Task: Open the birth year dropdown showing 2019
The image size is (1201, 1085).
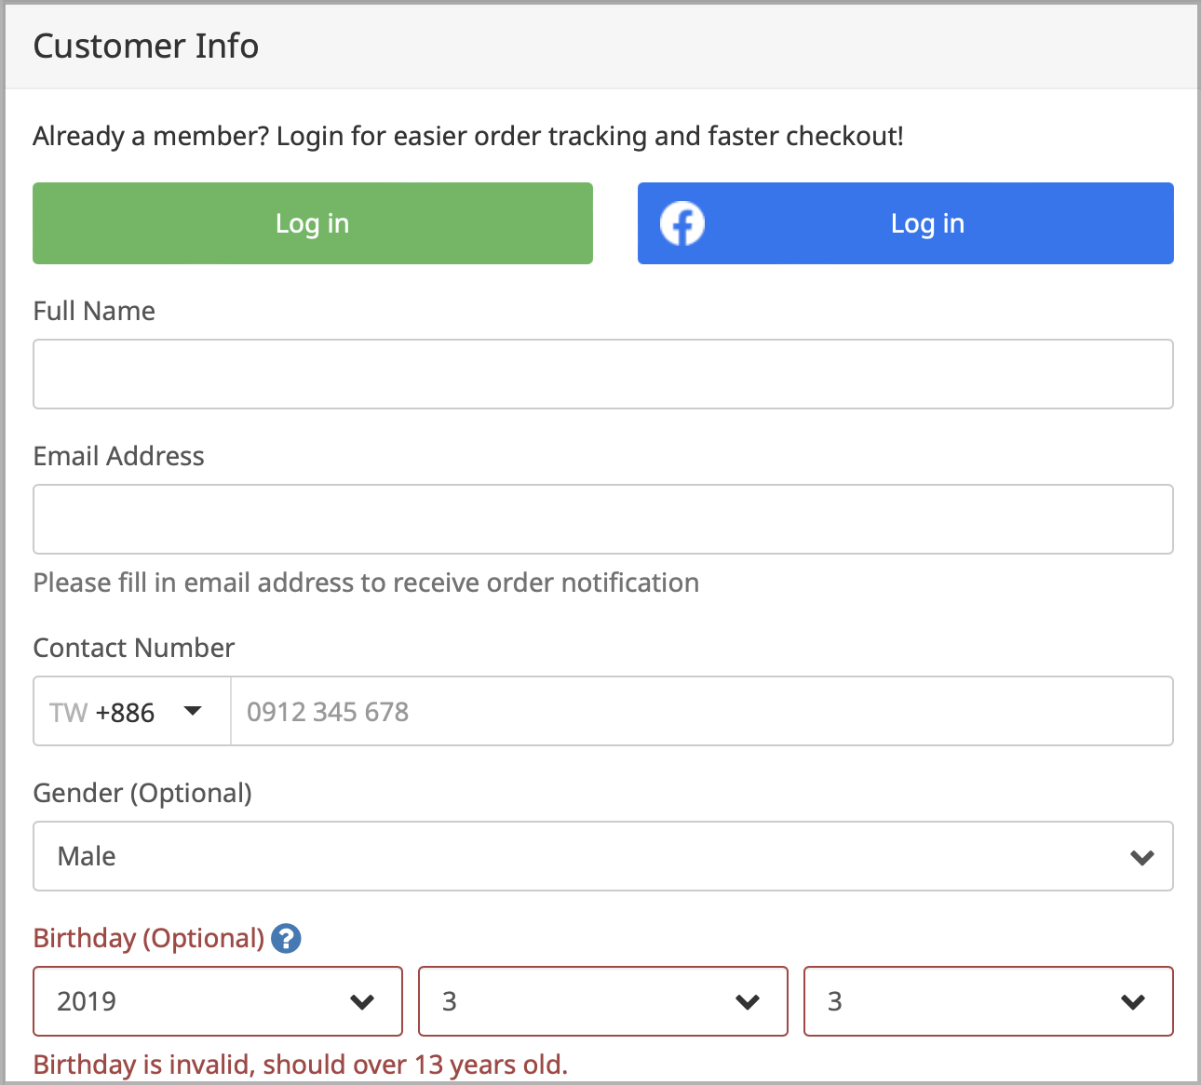Action: 217,1001
